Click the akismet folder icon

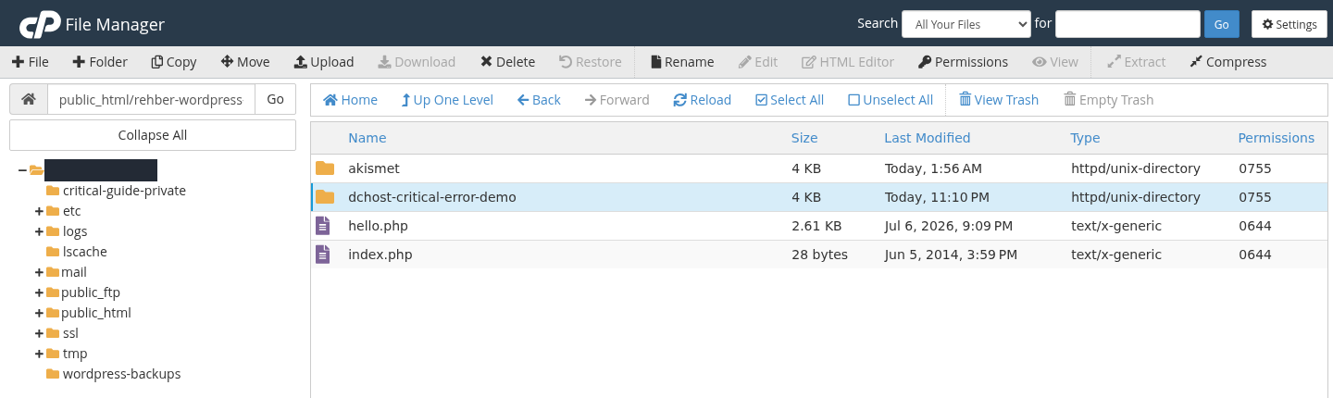(x=324, y=168)
